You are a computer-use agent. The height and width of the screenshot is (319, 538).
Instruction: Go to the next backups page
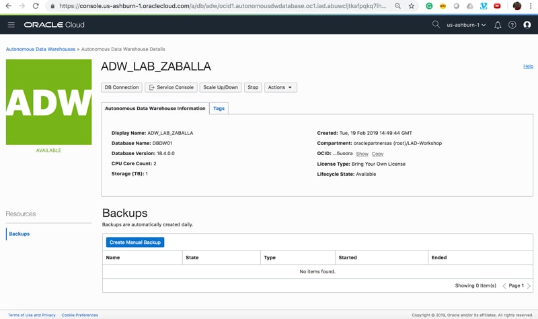coord(529,286)
